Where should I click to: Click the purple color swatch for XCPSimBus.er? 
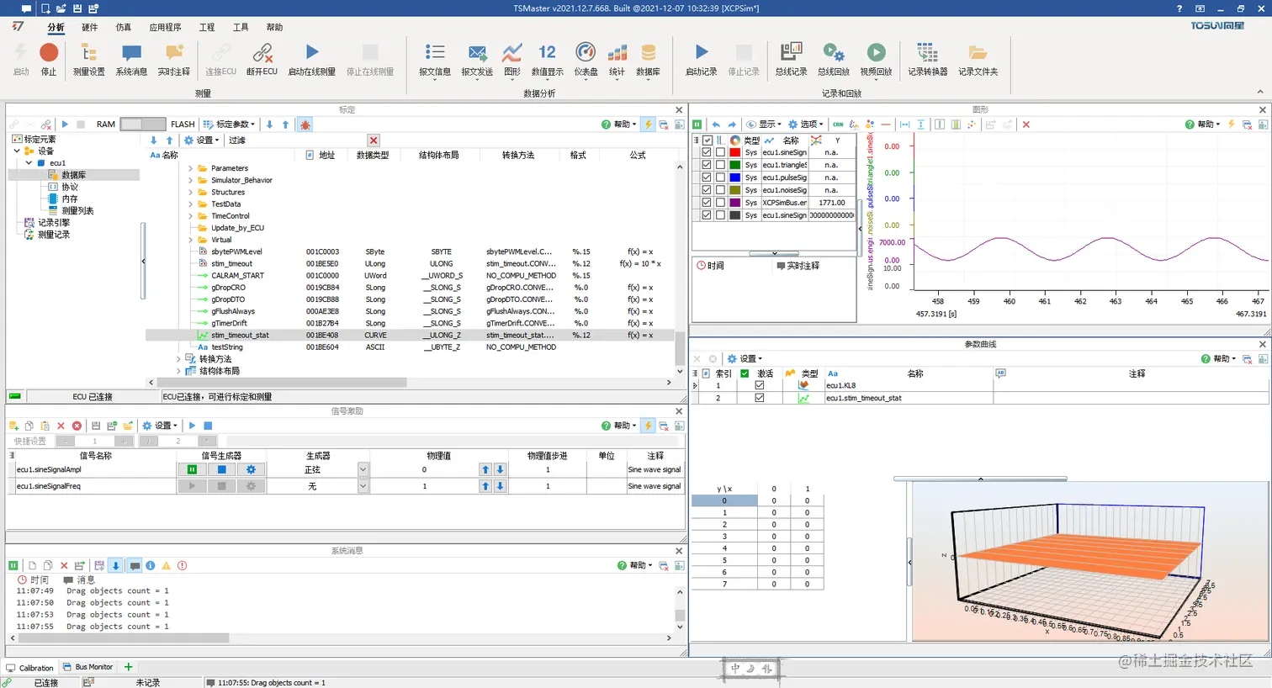point(735,203)
